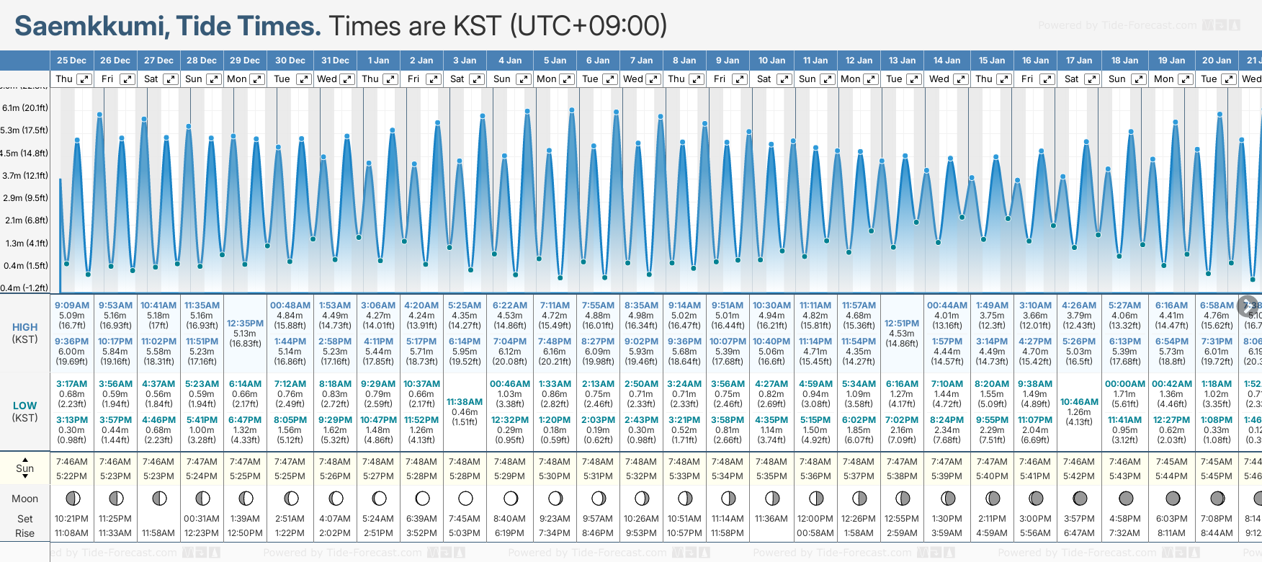
Task: Select the 11:38AM low tide on 3 Jan
Action: (465, 402)
